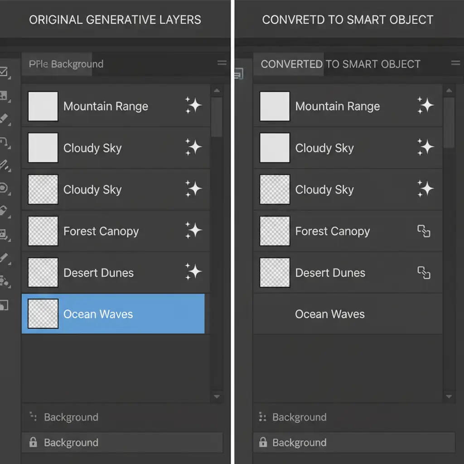Screen dimensions: 464x464
Task: Toggle the lock on right panel Background layer
Action: (x=263, y=443)
